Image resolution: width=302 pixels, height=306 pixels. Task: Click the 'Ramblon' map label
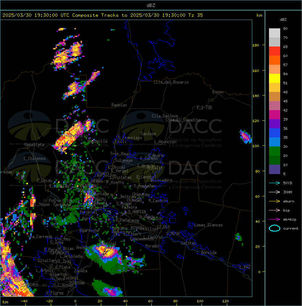coord(119,105)
